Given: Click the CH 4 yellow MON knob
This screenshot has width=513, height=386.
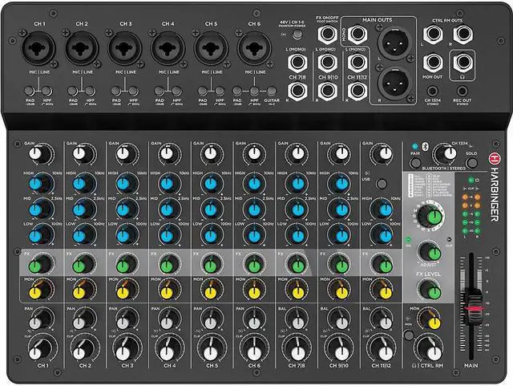Looking at the screenshot, I should pos(165,287).
